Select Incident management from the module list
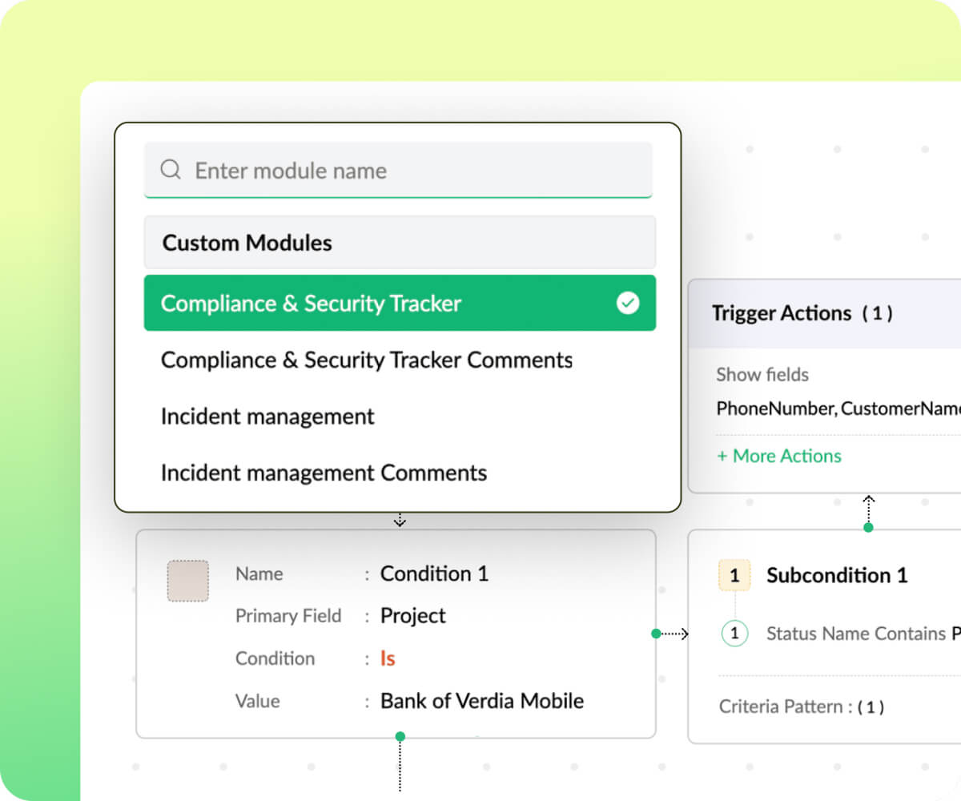 (267, 416)
